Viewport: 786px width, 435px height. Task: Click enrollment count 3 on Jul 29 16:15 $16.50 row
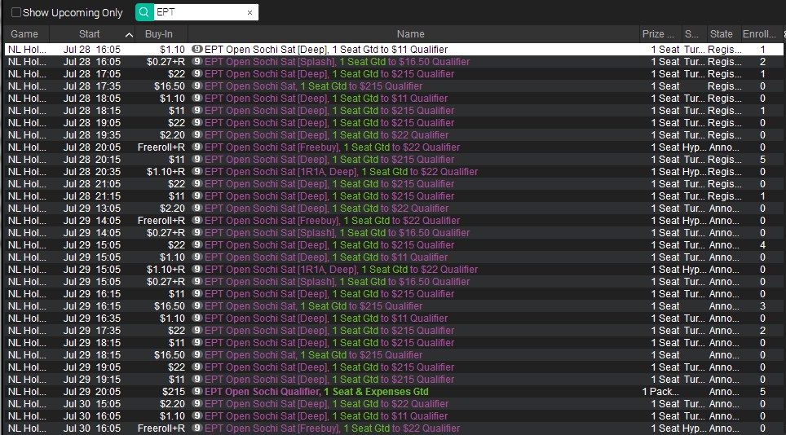point(762,305)
